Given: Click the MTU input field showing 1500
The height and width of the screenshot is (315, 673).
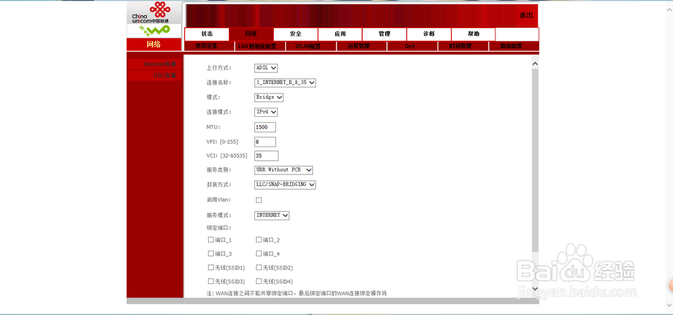Looking at the screenshot, I should pyautogui.click(x=264, y=128).
